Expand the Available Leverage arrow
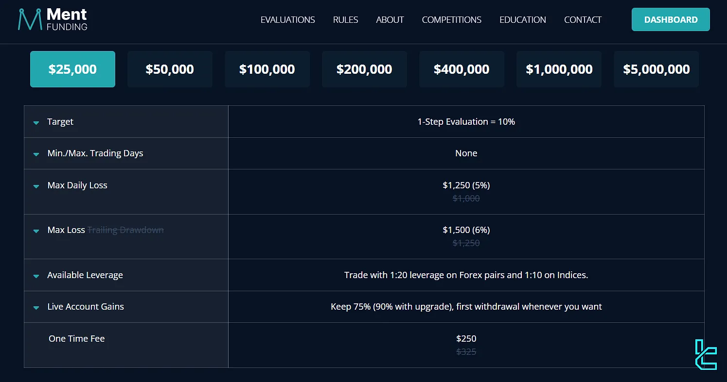 [x=36, y=276]
